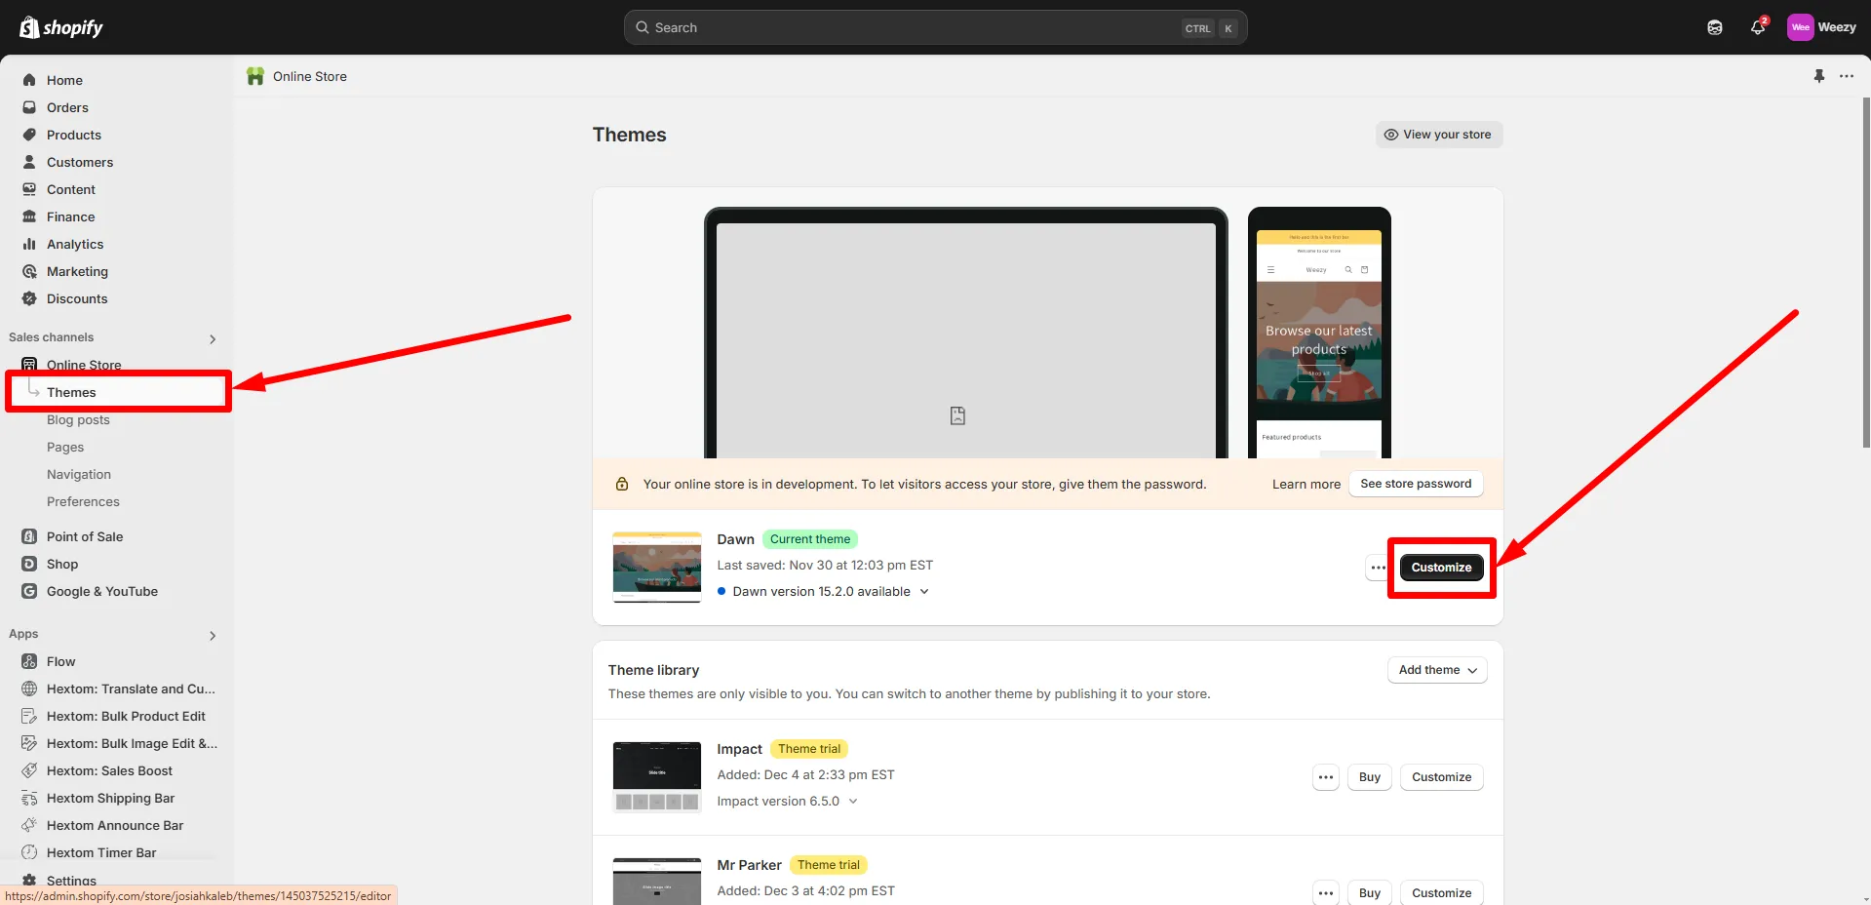
Task: Expand the Apps section chevron
Action: [213, 636]
